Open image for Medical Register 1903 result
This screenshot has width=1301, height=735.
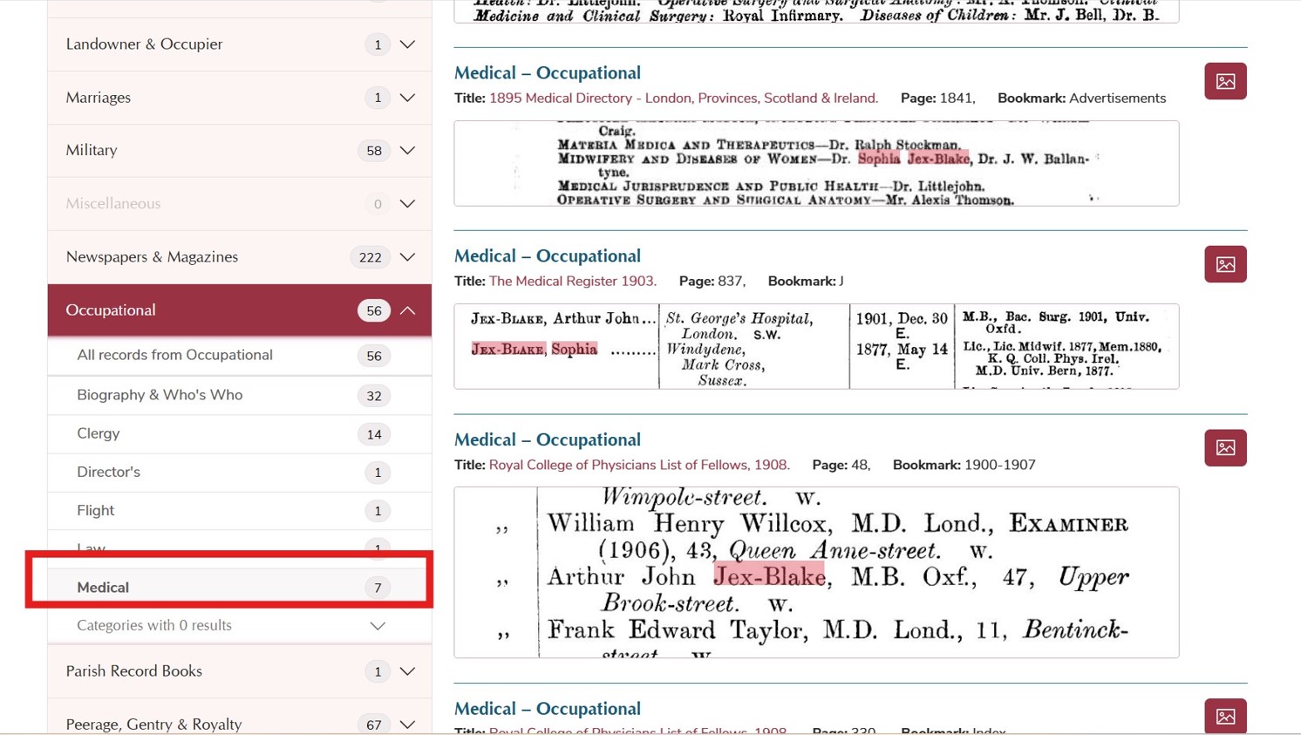(x=1224, y=264)
